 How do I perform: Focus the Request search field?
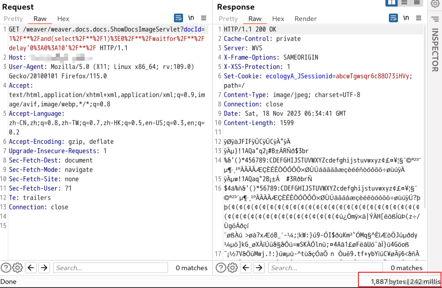click(x=111, y=268)
